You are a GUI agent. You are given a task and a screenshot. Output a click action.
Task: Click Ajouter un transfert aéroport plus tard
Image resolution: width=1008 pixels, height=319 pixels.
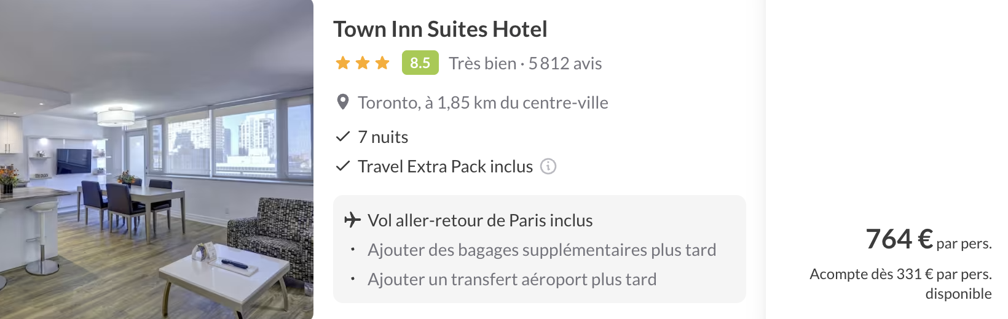512,280
